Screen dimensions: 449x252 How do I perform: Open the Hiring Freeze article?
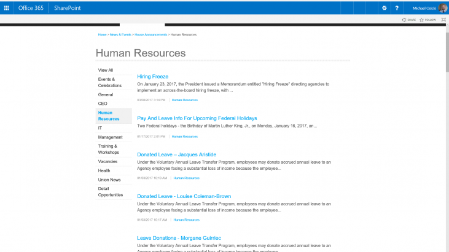[152, 77]
